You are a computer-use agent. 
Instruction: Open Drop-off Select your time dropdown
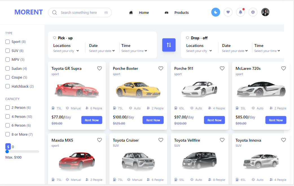[267, 51]
